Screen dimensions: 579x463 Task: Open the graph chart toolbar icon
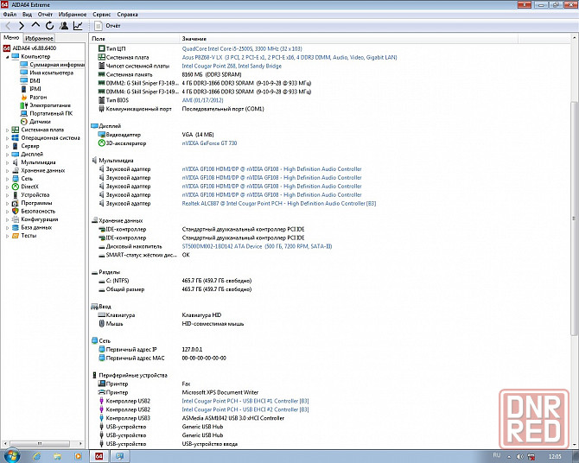tap(78, 25)
